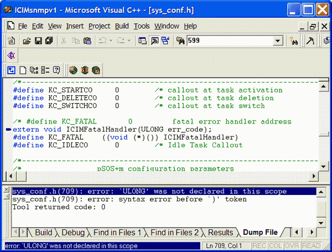Open the Build menu
This screenshot has width=332, height=252.
tap(122, 26)
